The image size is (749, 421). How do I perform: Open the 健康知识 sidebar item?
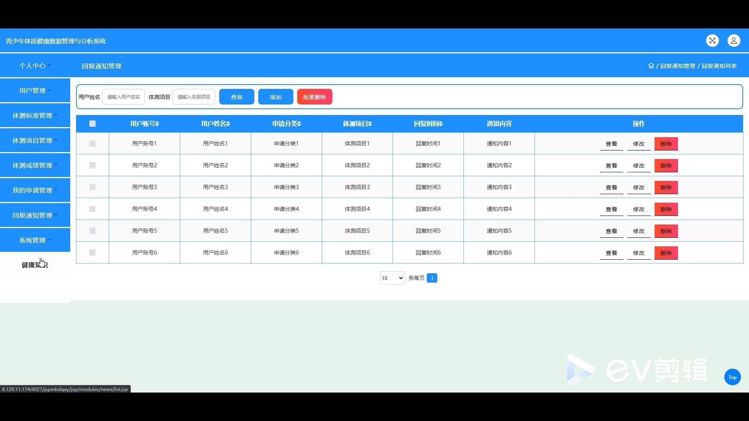coord(35,265)
